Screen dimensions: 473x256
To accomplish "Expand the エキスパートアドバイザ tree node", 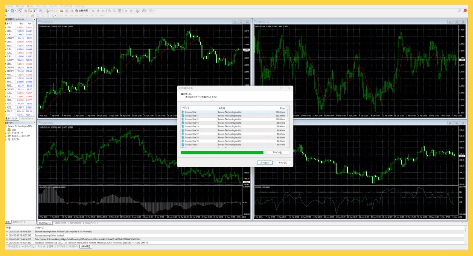I will pyautogui.click(x=7, y=136).
